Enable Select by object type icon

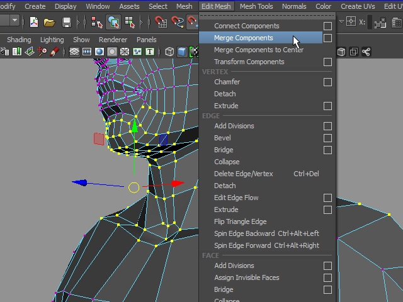click(x=113, y=22)
